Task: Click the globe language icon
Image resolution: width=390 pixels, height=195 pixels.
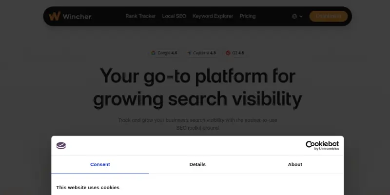Action: click(294, 16)
